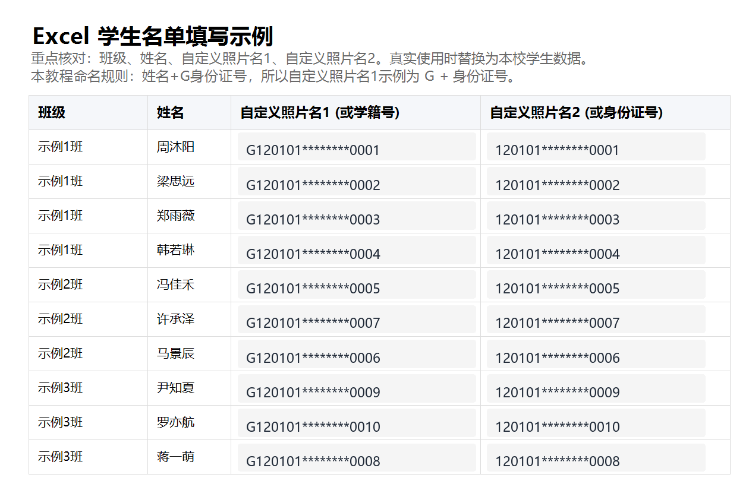749x487 pixels.
Task: Click the value G120101********0007
Action: (357, 319)
